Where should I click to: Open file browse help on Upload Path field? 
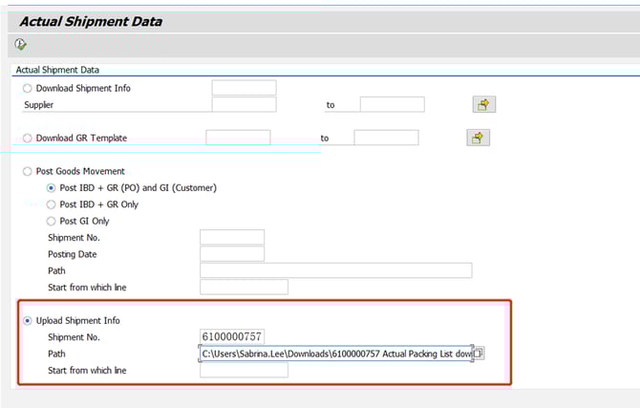point(479,354)
